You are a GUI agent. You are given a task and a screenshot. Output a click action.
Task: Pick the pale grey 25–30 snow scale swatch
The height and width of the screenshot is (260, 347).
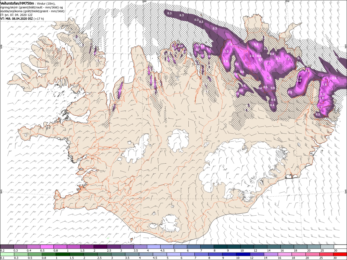pos(327,247)
